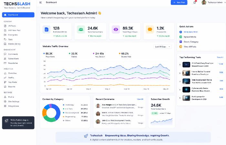Click the rocket icon in sidebar promo
Viewport: 226px width, 145px height.
pos(6,121)
